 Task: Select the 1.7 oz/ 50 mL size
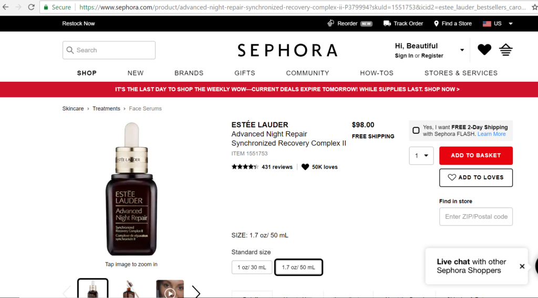pos(298,267)
